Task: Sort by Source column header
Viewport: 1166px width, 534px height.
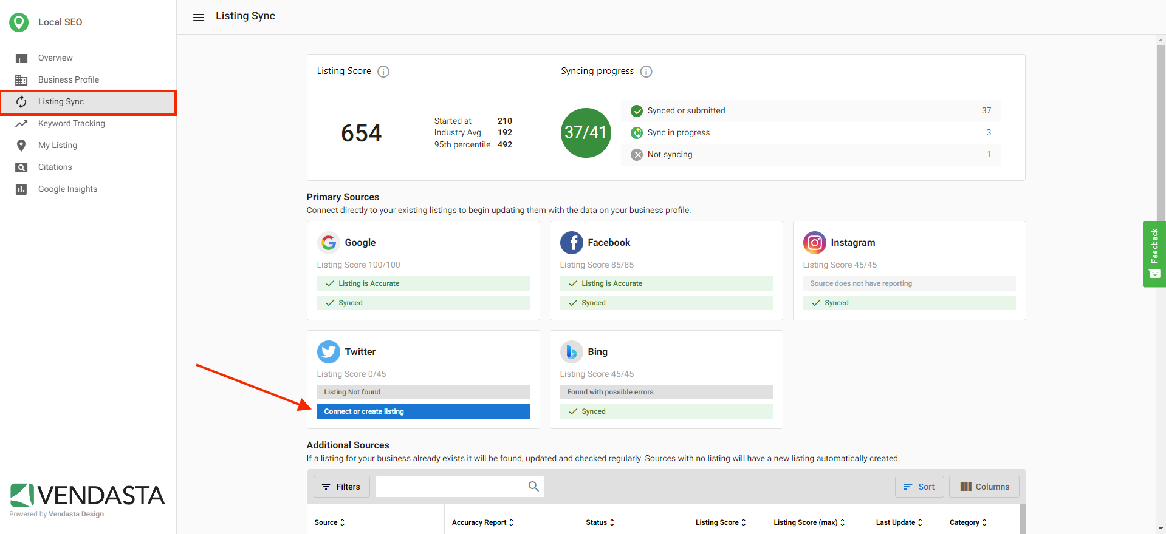Action: click(x=330, y=522)
